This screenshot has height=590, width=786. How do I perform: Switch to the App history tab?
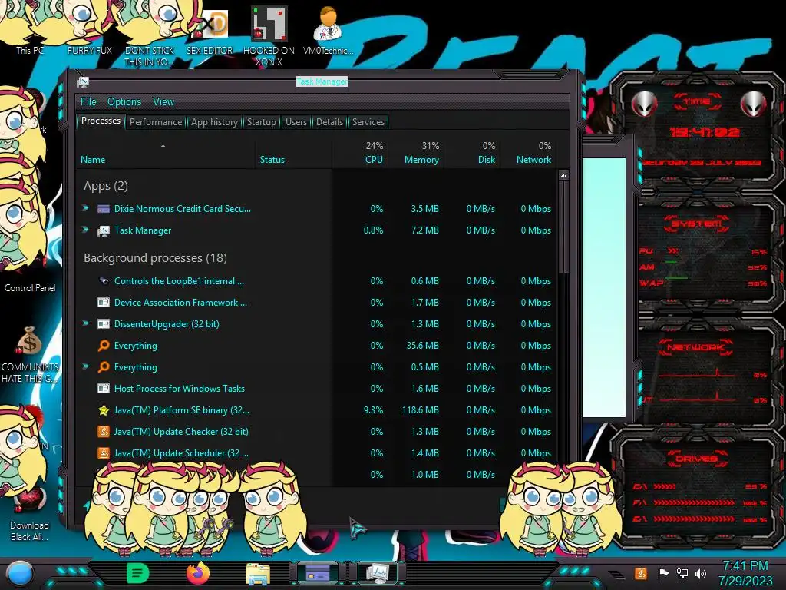[215, 122]
